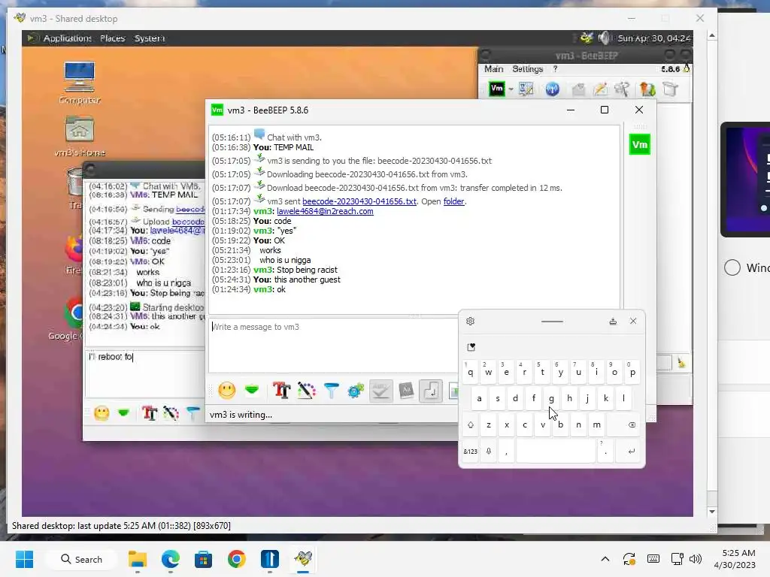The image size is (770, 577).
Task: Open the Places menu in remote desktop
Action: coord(113,38)
